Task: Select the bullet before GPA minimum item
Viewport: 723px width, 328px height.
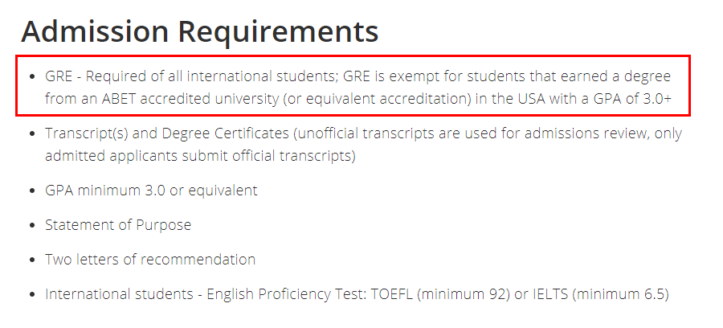Action: click(x=32, y=191)
